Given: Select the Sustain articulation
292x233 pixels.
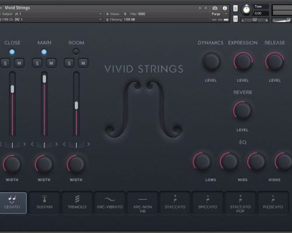Looking at the screenshot, I should tap(44, 203).
